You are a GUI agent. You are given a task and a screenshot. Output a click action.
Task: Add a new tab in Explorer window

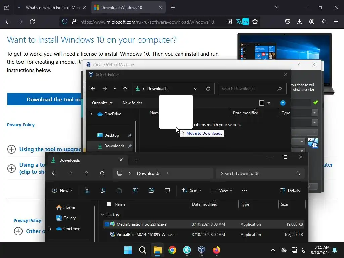[x=136, y=160]
